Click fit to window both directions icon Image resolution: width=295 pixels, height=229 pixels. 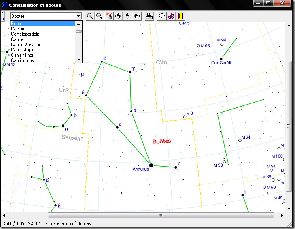[x=118, y=16]
